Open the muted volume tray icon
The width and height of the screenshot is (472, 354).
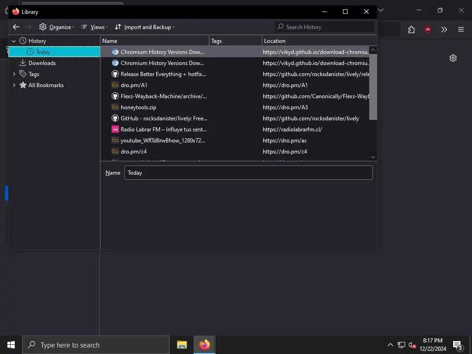pos(412,345)
